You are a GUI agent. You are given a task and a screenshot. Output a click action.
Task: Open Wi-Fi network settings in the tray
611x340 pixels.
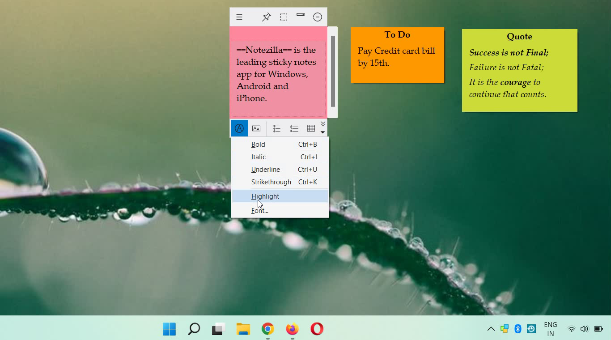click(x=571, y=329)
